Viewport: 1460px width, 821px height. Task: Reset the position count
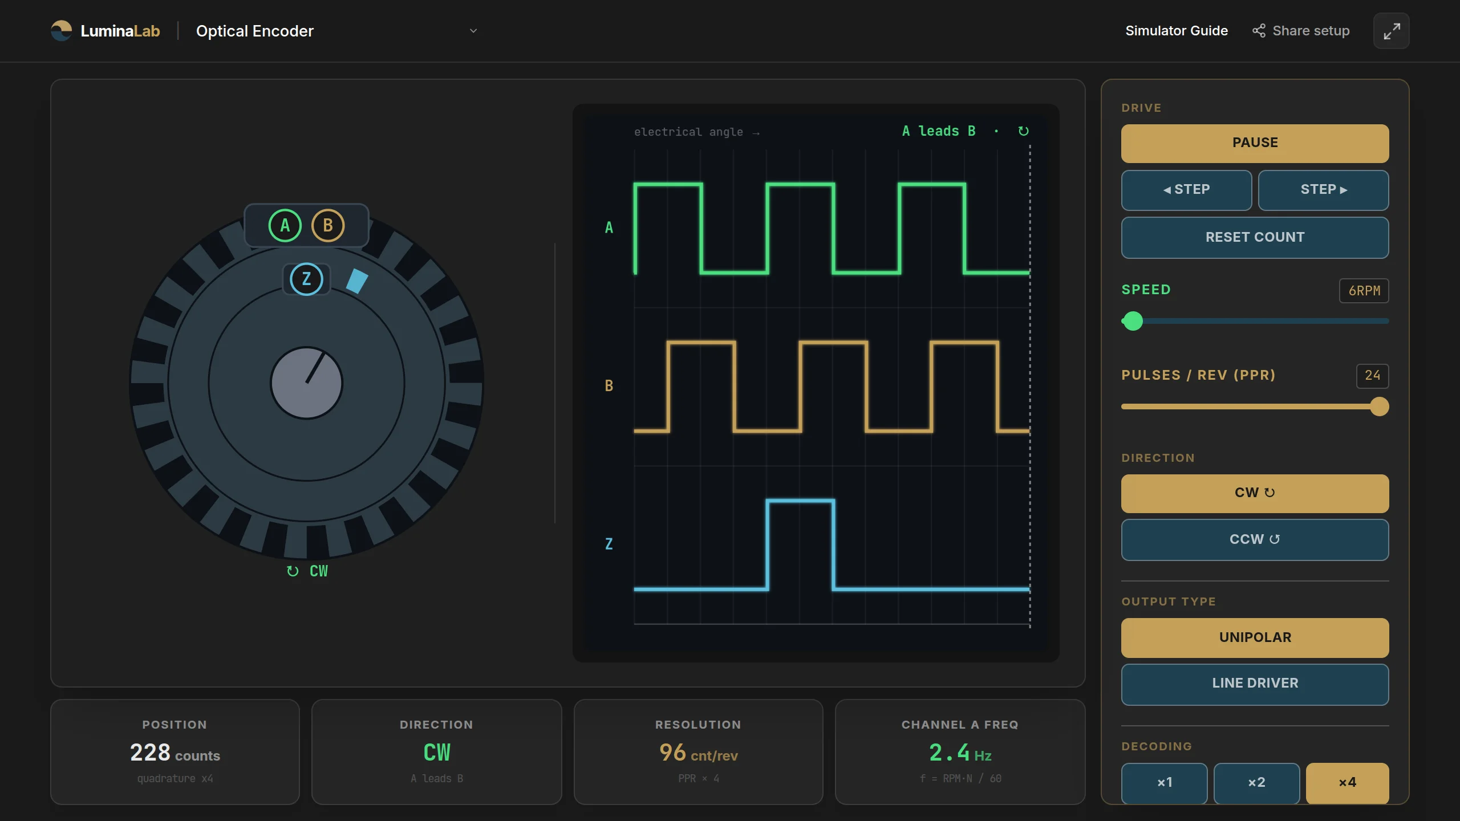[x=1255, y=238]
